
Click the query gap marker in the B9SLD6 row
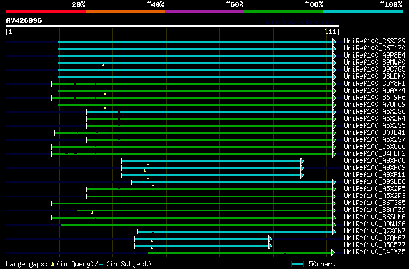tap(153, 185)
